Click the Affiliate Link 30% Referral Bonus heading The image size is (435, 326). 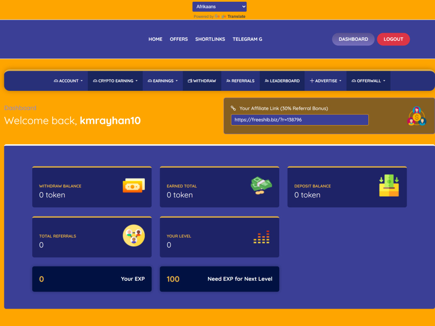[x=284, y=108]
